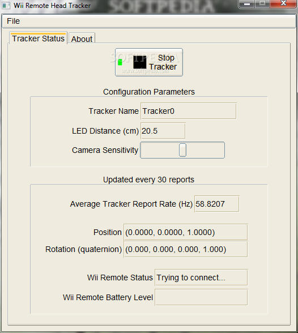Maximize the Wii Remote Head Tracker window
298x333 pixels.
point(262,4)
